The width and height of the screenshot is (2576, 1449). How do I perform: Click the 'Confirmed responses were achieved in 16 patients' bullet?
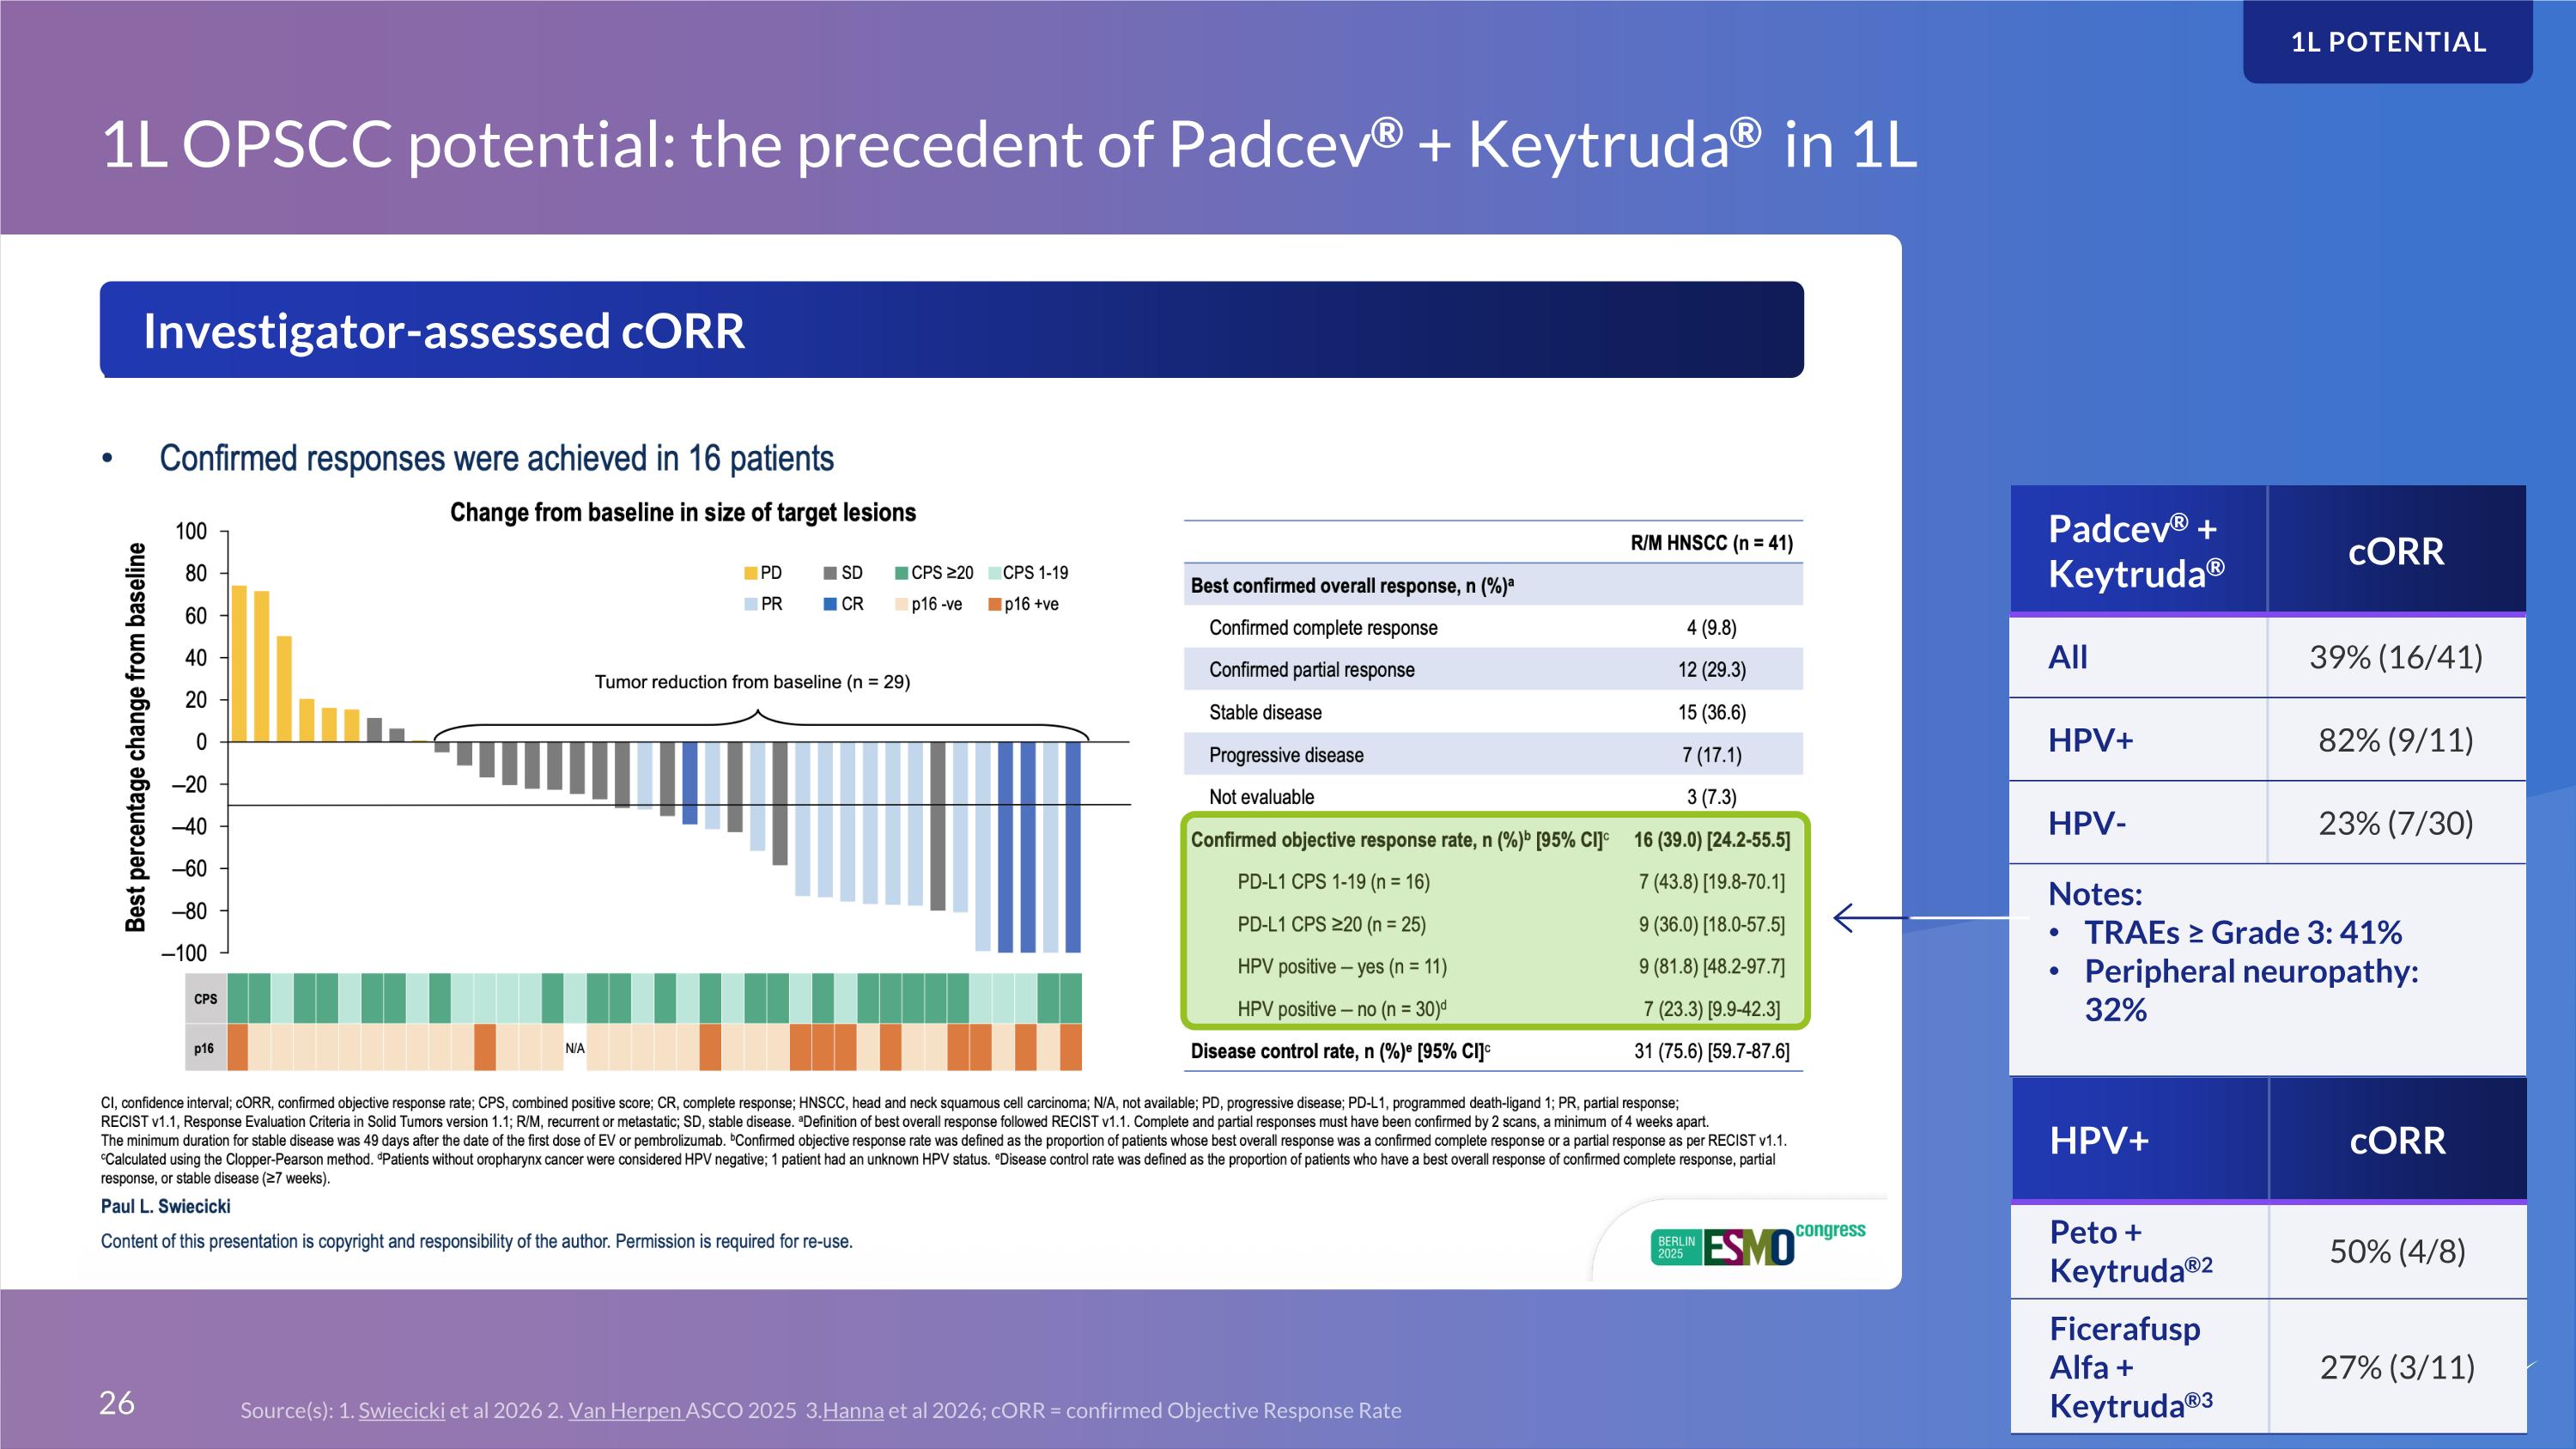[x=496, y=458]
